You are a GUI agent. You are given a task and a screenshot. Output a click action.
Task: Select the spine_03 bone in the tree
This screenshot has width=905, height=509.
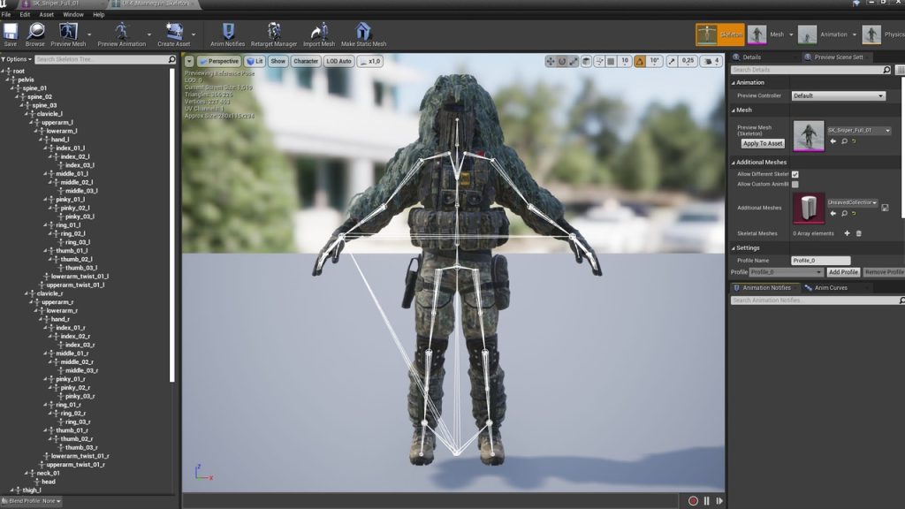[x=44, y=105]
